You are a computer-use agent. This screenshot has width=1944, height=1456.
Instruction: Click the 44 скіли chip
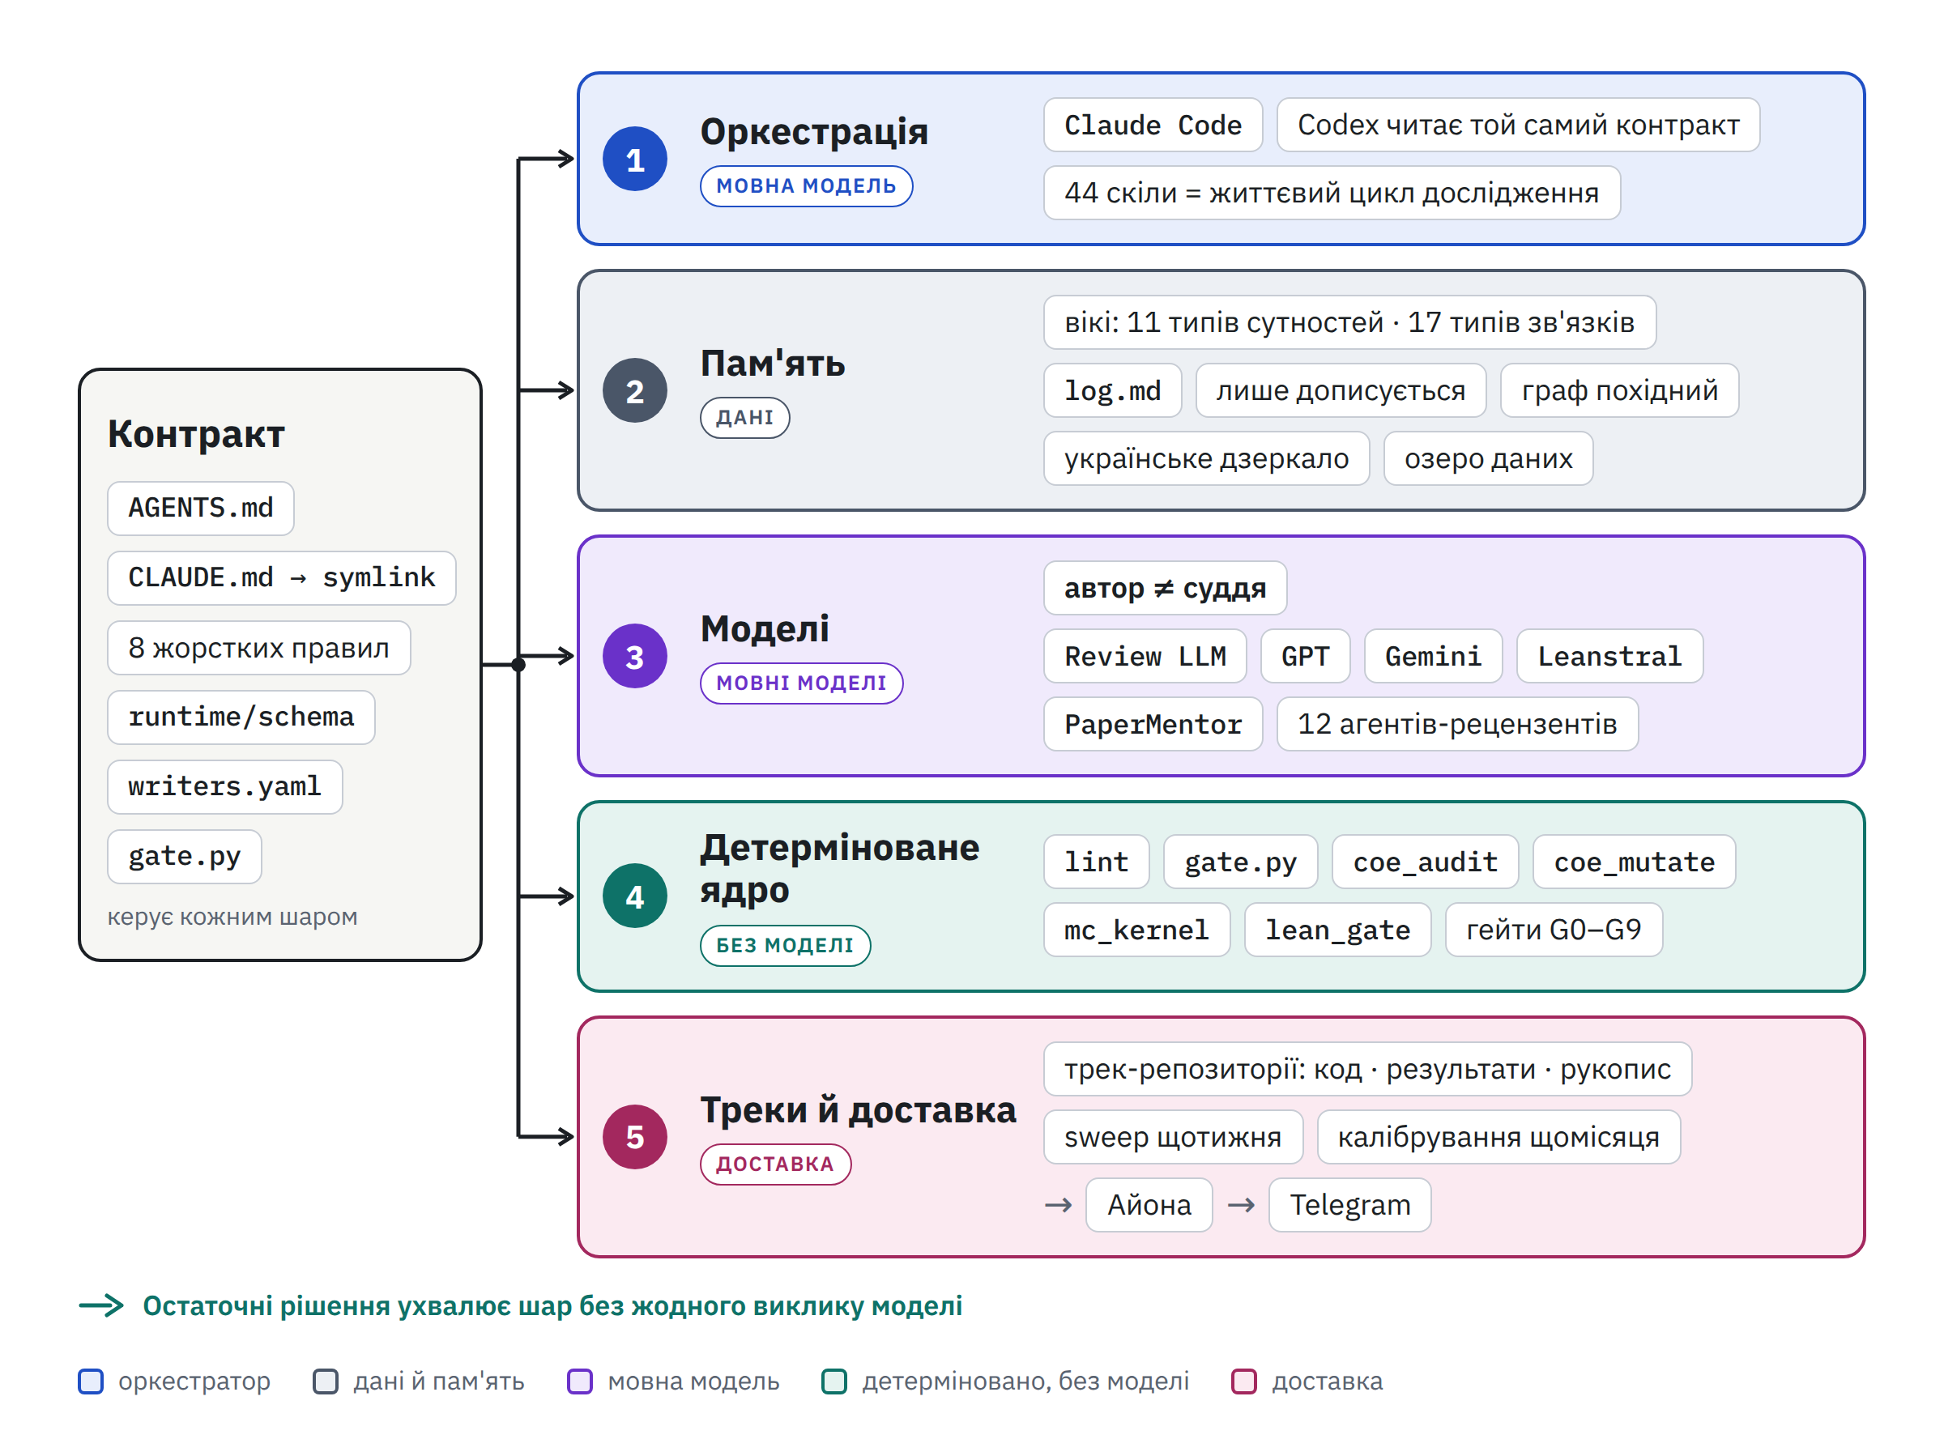point(1332,193)
